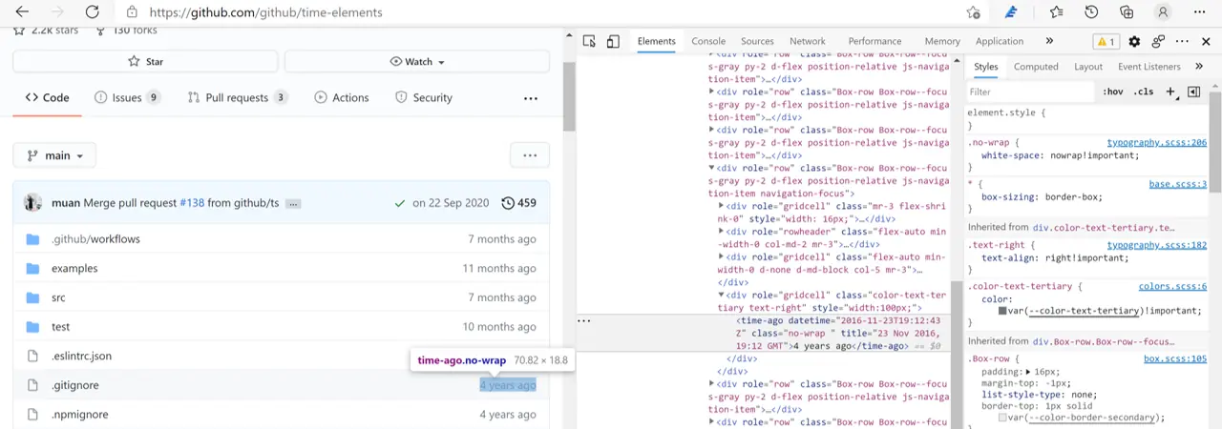Go back with the browser back arrow
This screenshot has height=429, width=1222.
22,12
